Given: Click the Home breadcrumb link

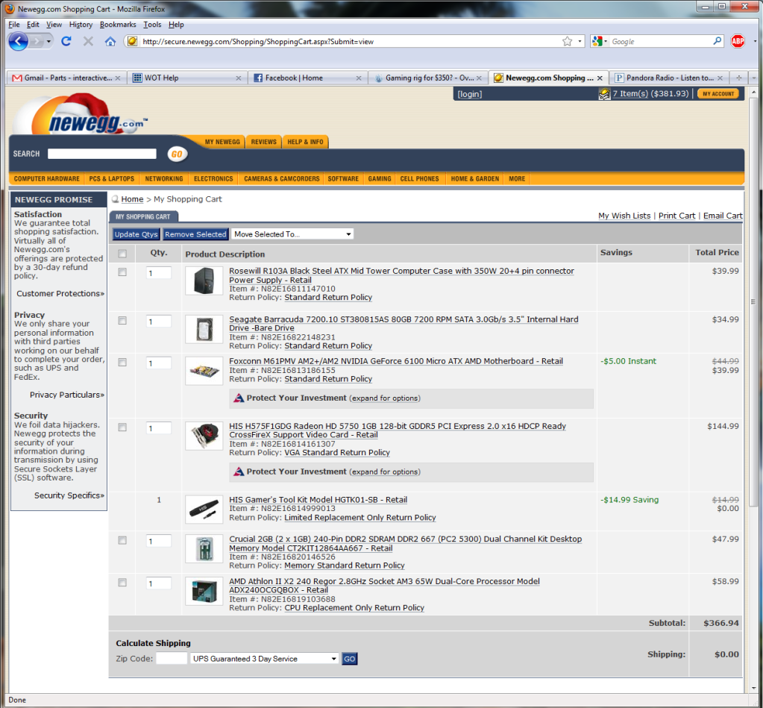Looking at the screenshot, I should coord(132,199).
